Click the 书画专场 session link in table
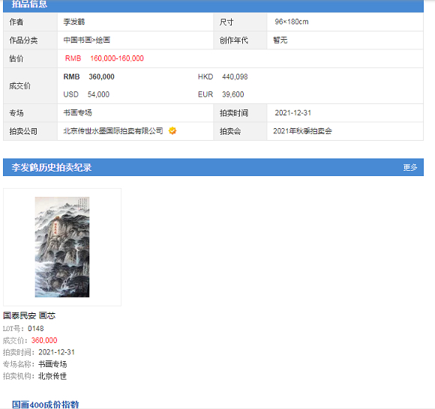435x409 pixels. 78,113
